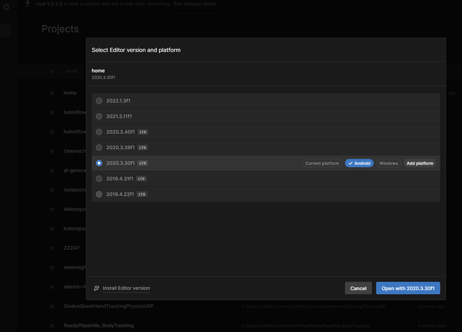Open See Release Notes link
Image resolution: width=462 pixels, height=332 pixels.
(195, 4)
